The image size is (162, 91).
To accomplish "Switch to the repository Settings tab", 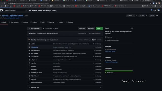I will pos(69,22).
